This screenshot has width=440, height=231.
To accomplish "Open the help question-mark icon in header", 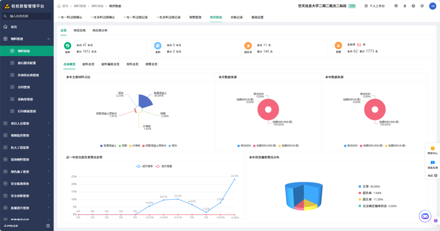I will (414, 6).
